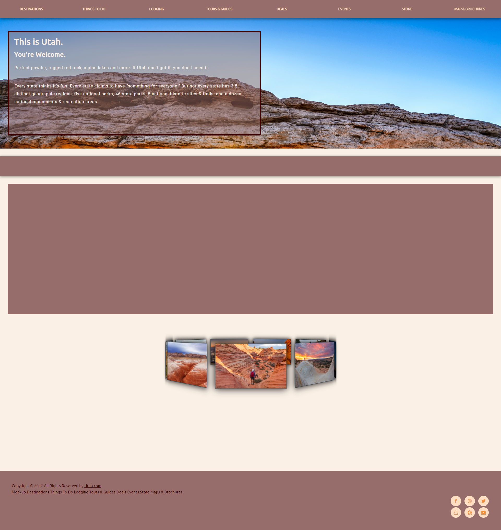Click the Maps & Brochures footer link
Image resolution: width=501 pixels, height=530 pixels.
tap(166, 492)
